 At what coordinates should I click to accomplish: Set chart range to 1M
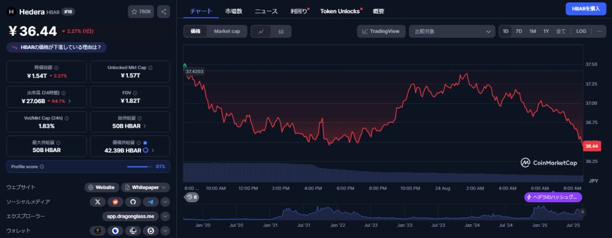[x=533, y=32]
